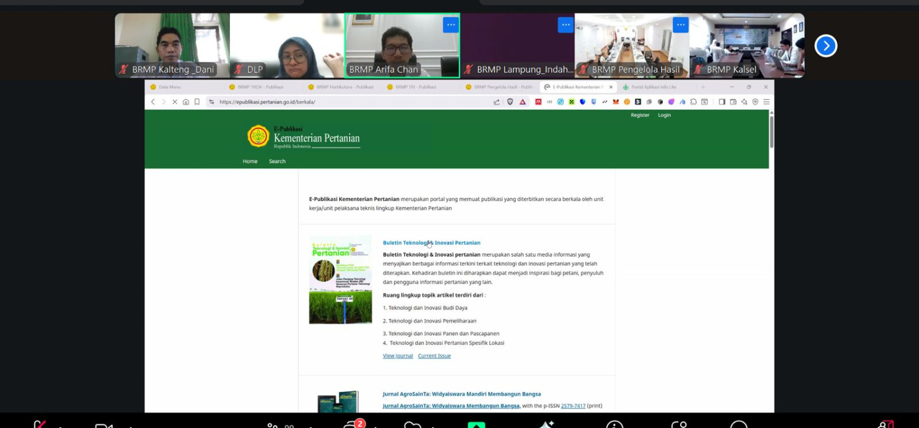This screenshot has width=919, height=428.
Task: Open the View Journal link
Action: [x=398, y=356]
